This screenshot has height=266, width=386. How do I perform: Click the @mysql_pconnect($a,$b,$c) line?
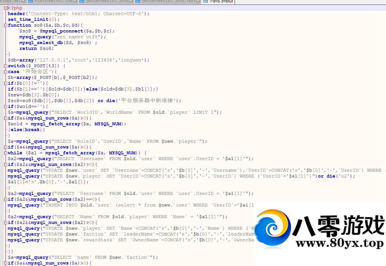point(67,31)
